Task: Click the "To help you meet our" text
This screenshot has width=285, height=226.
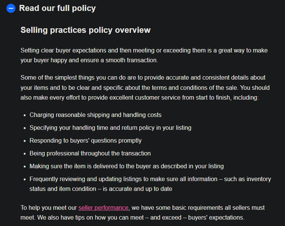Action: (49, 208)
